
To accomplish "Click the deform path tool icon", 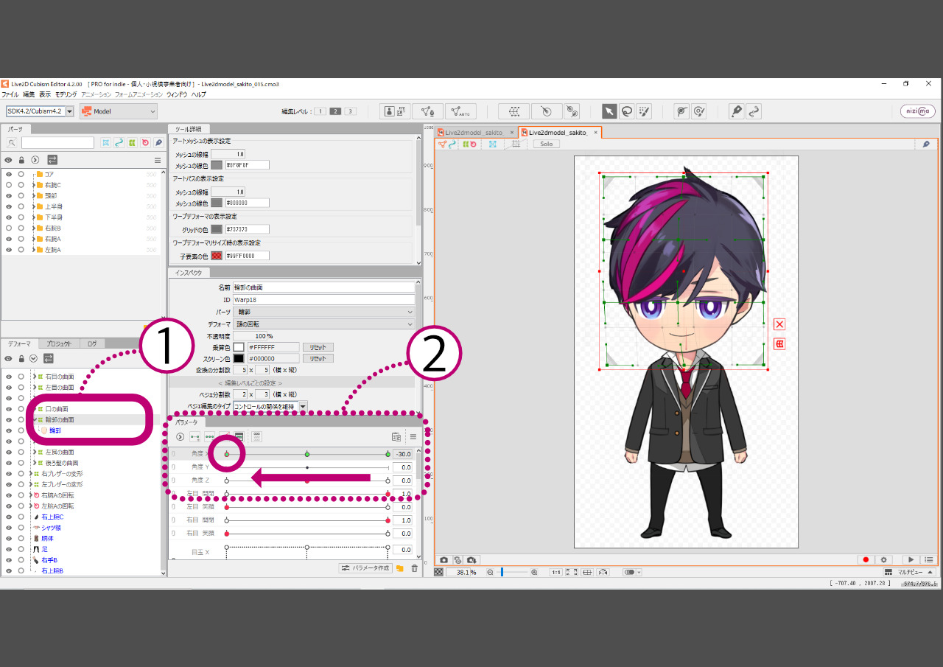I will pyautogui.click(x=682, y=111).
